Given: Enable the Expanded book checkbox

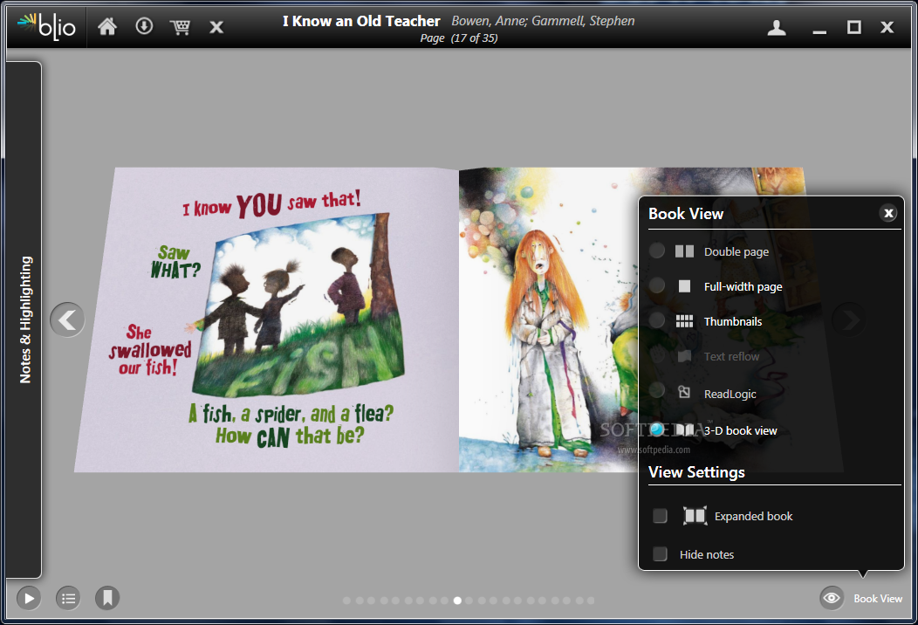Looking at the screenshot, I should (660, 516).
